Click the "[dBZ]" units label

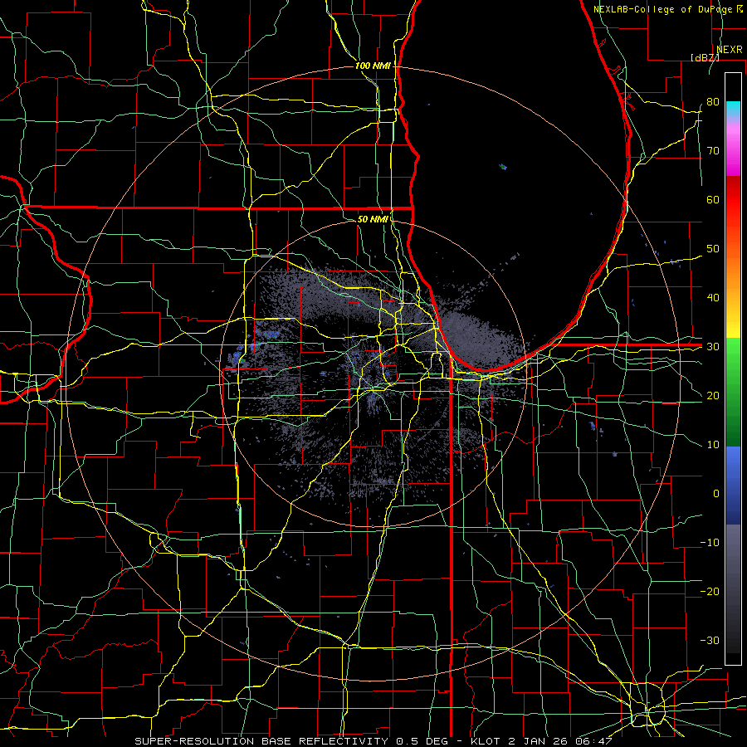click(705, 57)
